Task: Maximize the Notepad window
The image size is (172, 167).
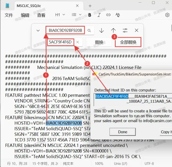Action: 153,3
